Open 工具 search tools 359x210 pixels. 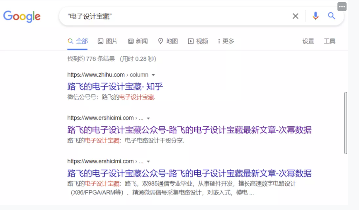(330, 41)
